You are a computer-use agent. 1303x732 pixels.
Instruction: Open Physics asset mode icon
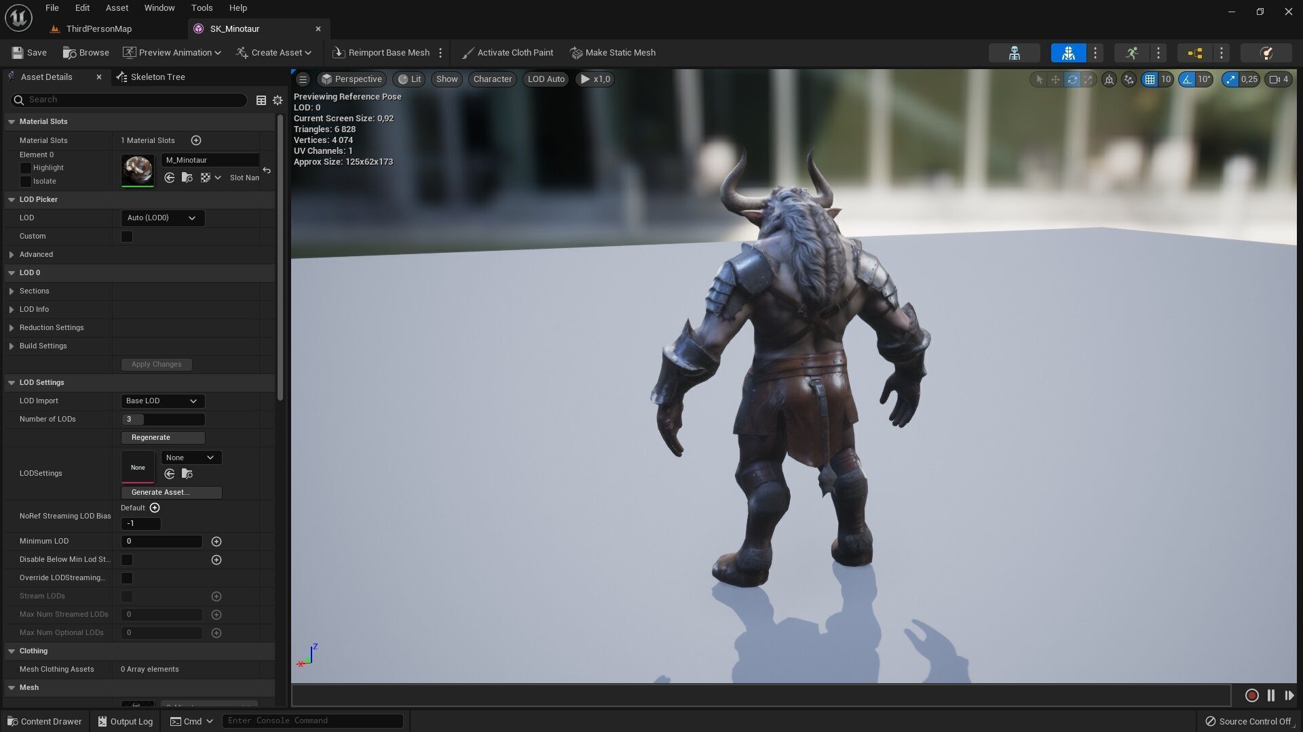tap(1266, 53)
